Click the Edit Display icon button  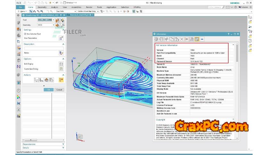click(x=61, y=64)
